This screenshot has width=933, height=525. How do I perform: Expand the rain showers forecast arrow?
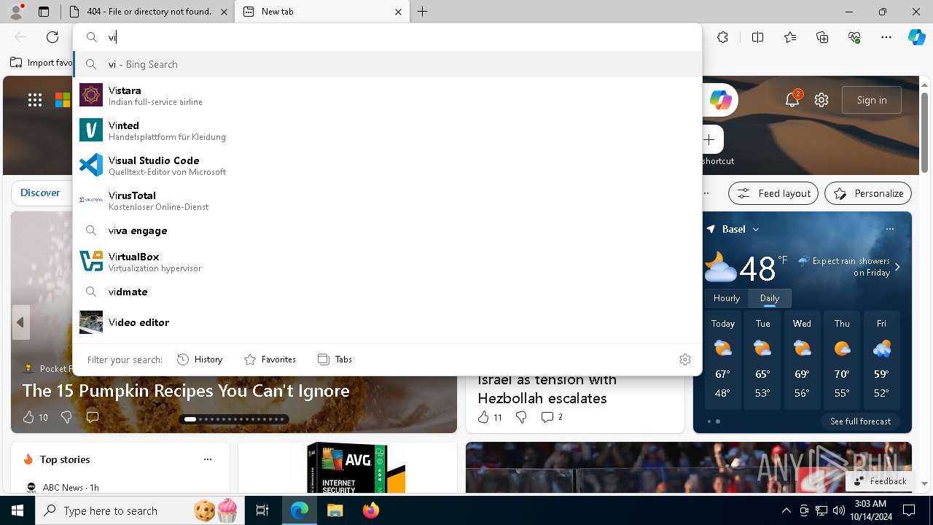point(897,267)
